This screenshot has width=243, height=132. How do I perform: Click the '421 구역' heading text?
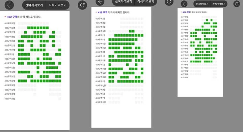186,12
